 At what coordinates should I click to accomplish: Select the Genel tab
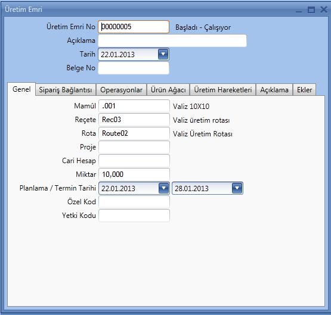pyautogui.click(x=21, y=89)
